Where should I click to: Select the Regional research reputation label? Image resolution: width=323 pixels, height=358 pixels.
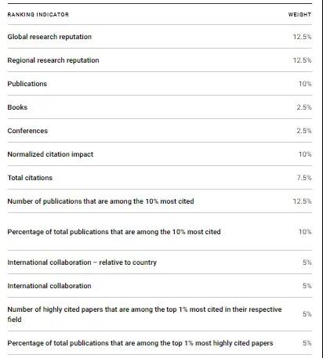[x=53, y=60]
